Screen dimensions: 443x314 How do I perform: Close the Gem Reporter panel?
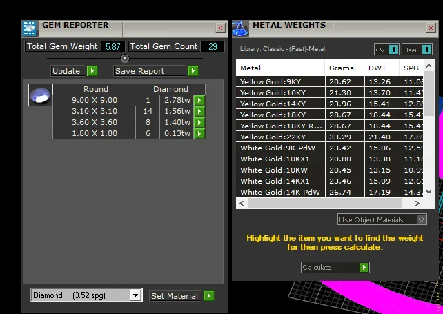point(220,28)
